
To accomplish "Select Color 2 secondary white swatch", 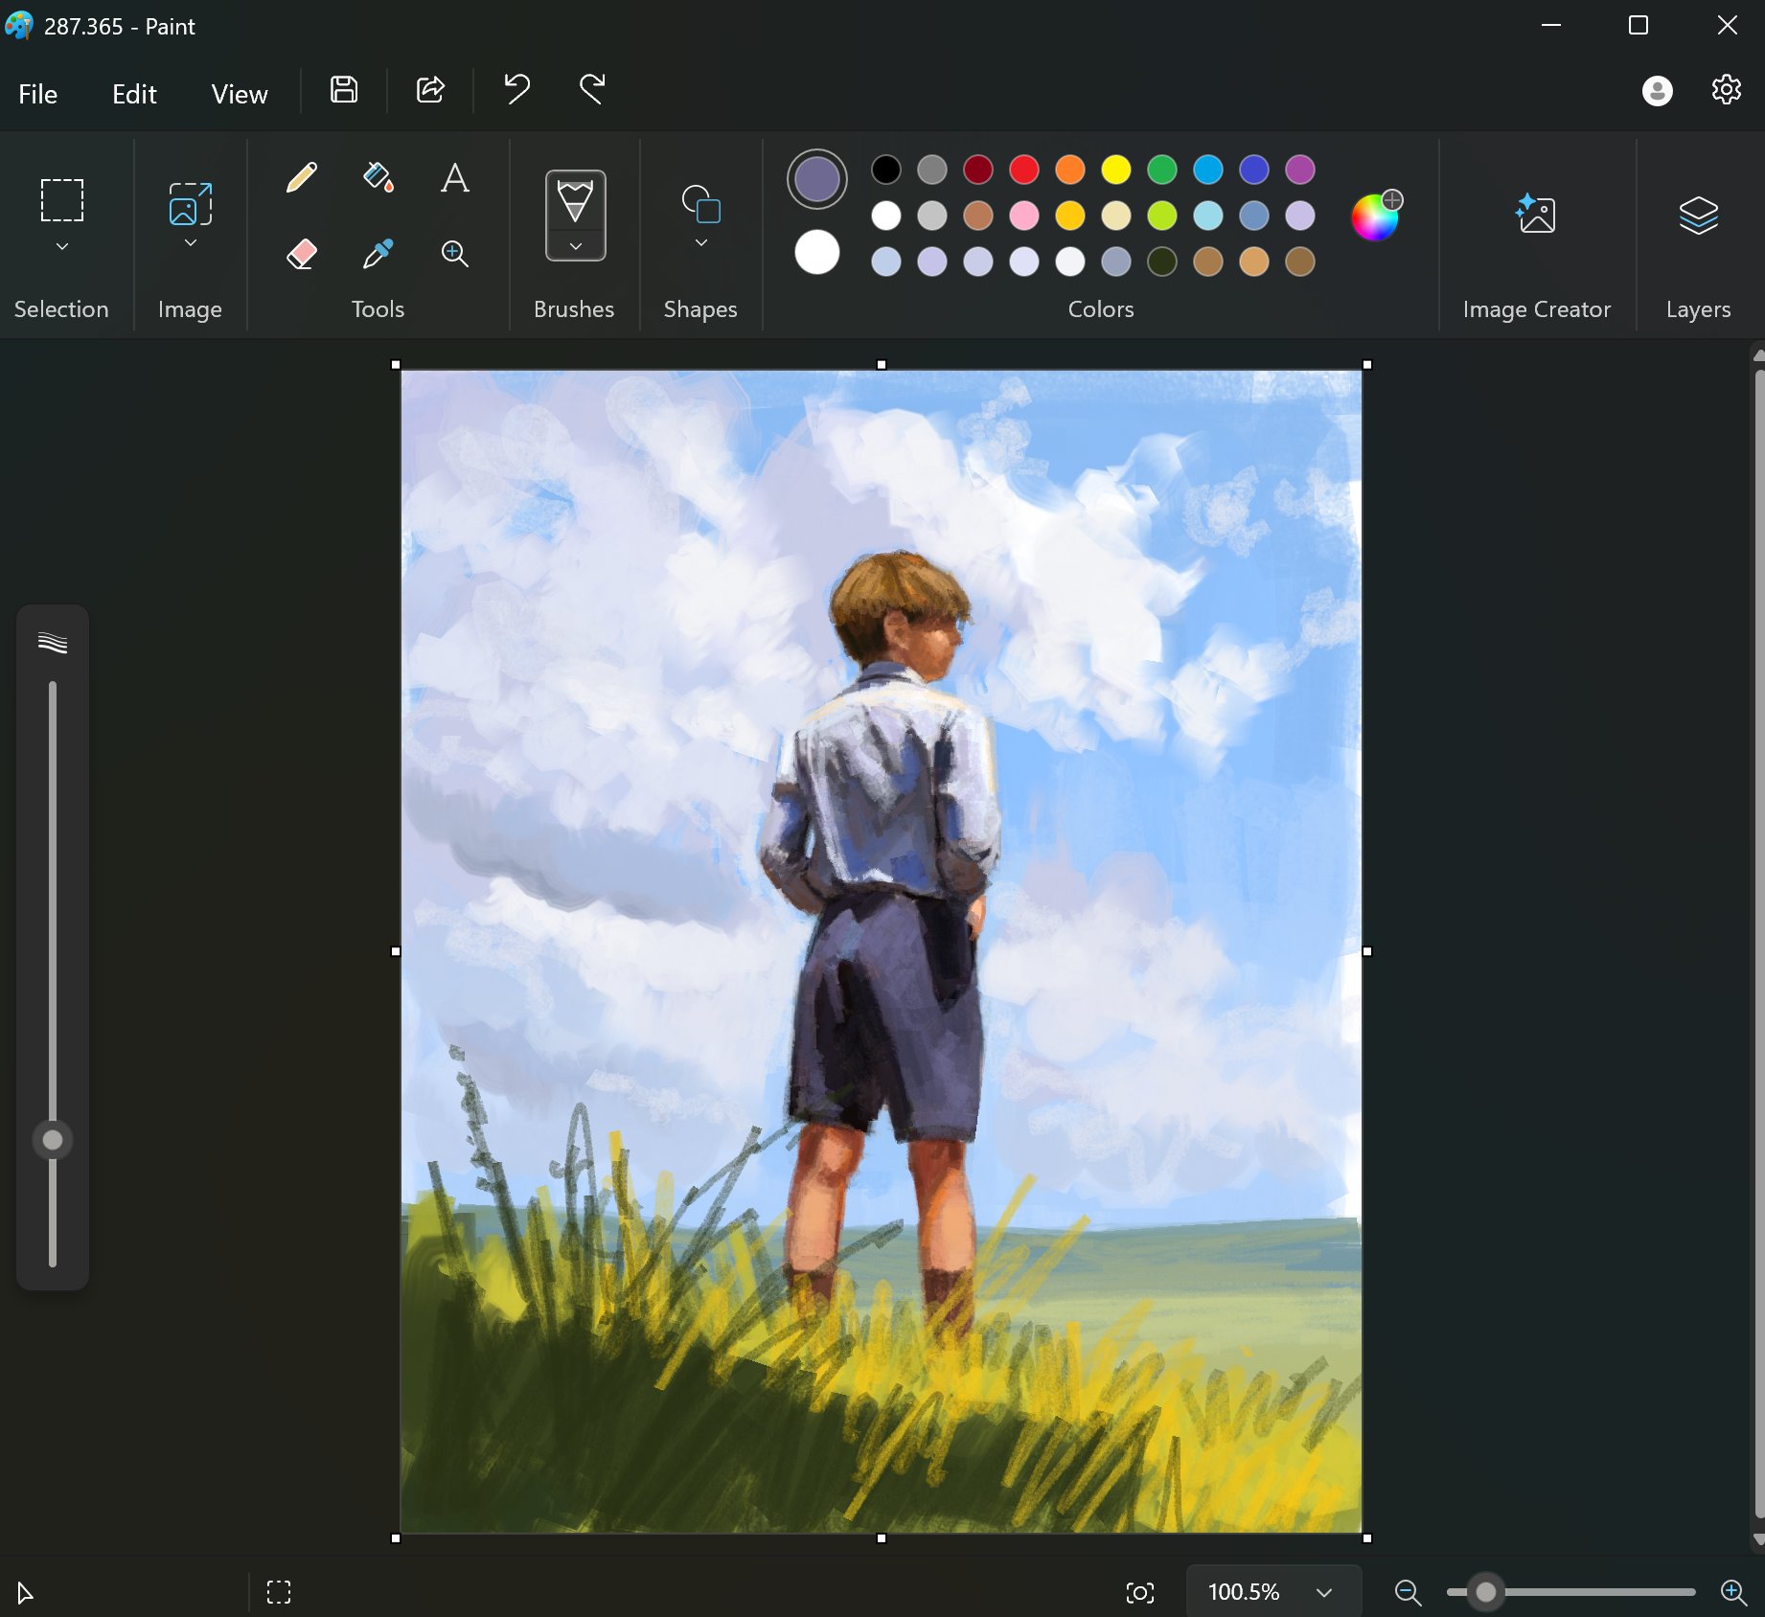I will (817, 253).
